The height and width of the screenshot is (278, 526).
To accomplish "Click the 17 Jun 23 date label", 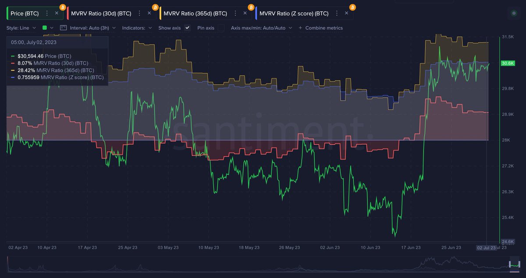I will (x=411, y=248).
